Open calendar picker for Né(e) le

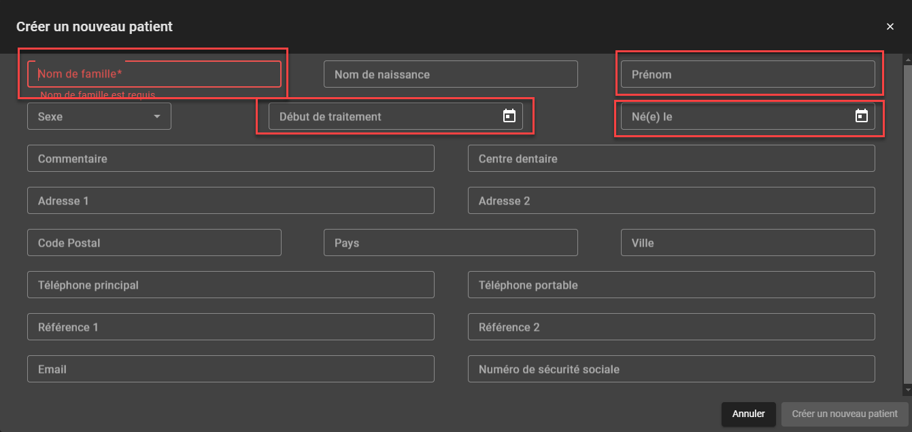(x=861, y=116)
